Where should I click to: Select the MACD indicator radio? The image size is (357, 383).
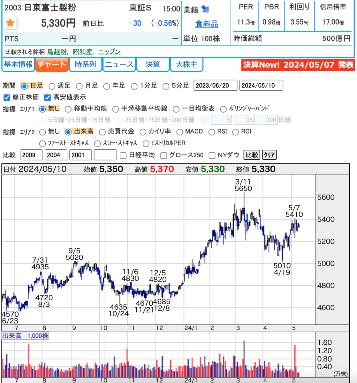click(x=179, y=132)
